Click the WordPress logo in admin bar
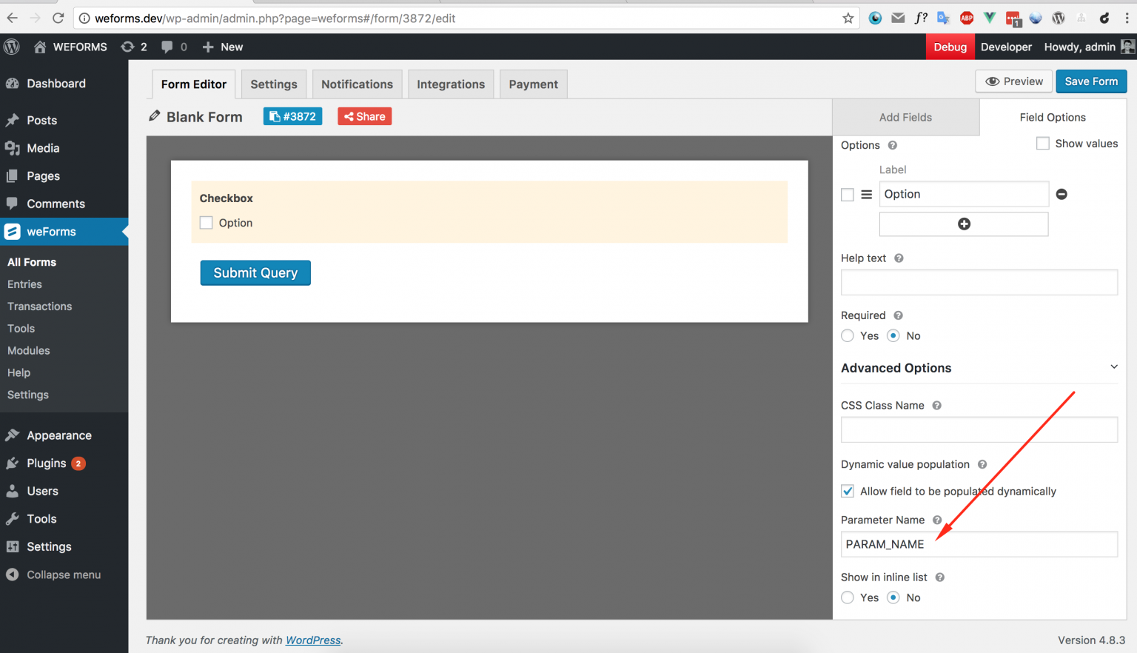 (x=12, y=47)
